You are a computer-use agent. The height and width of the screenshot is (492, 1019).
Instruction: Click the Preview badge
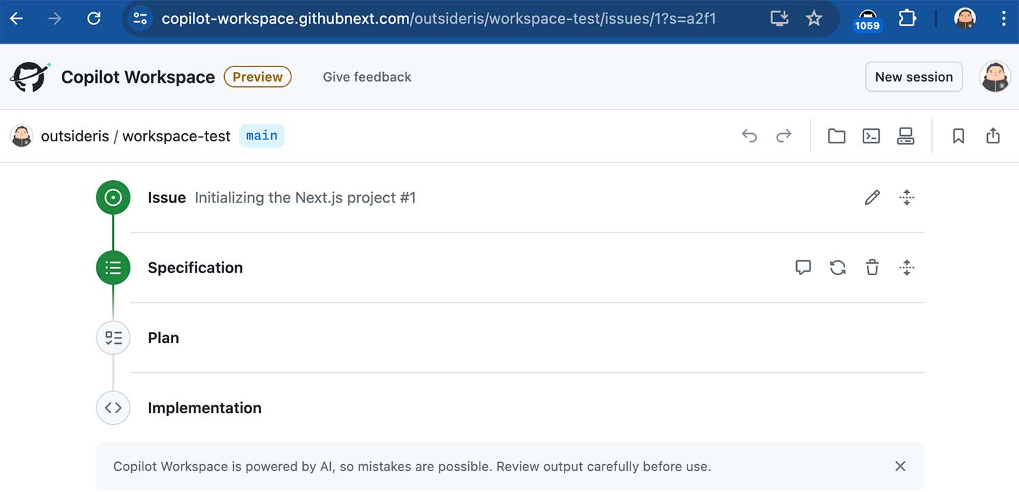click(x=257, y=77)
